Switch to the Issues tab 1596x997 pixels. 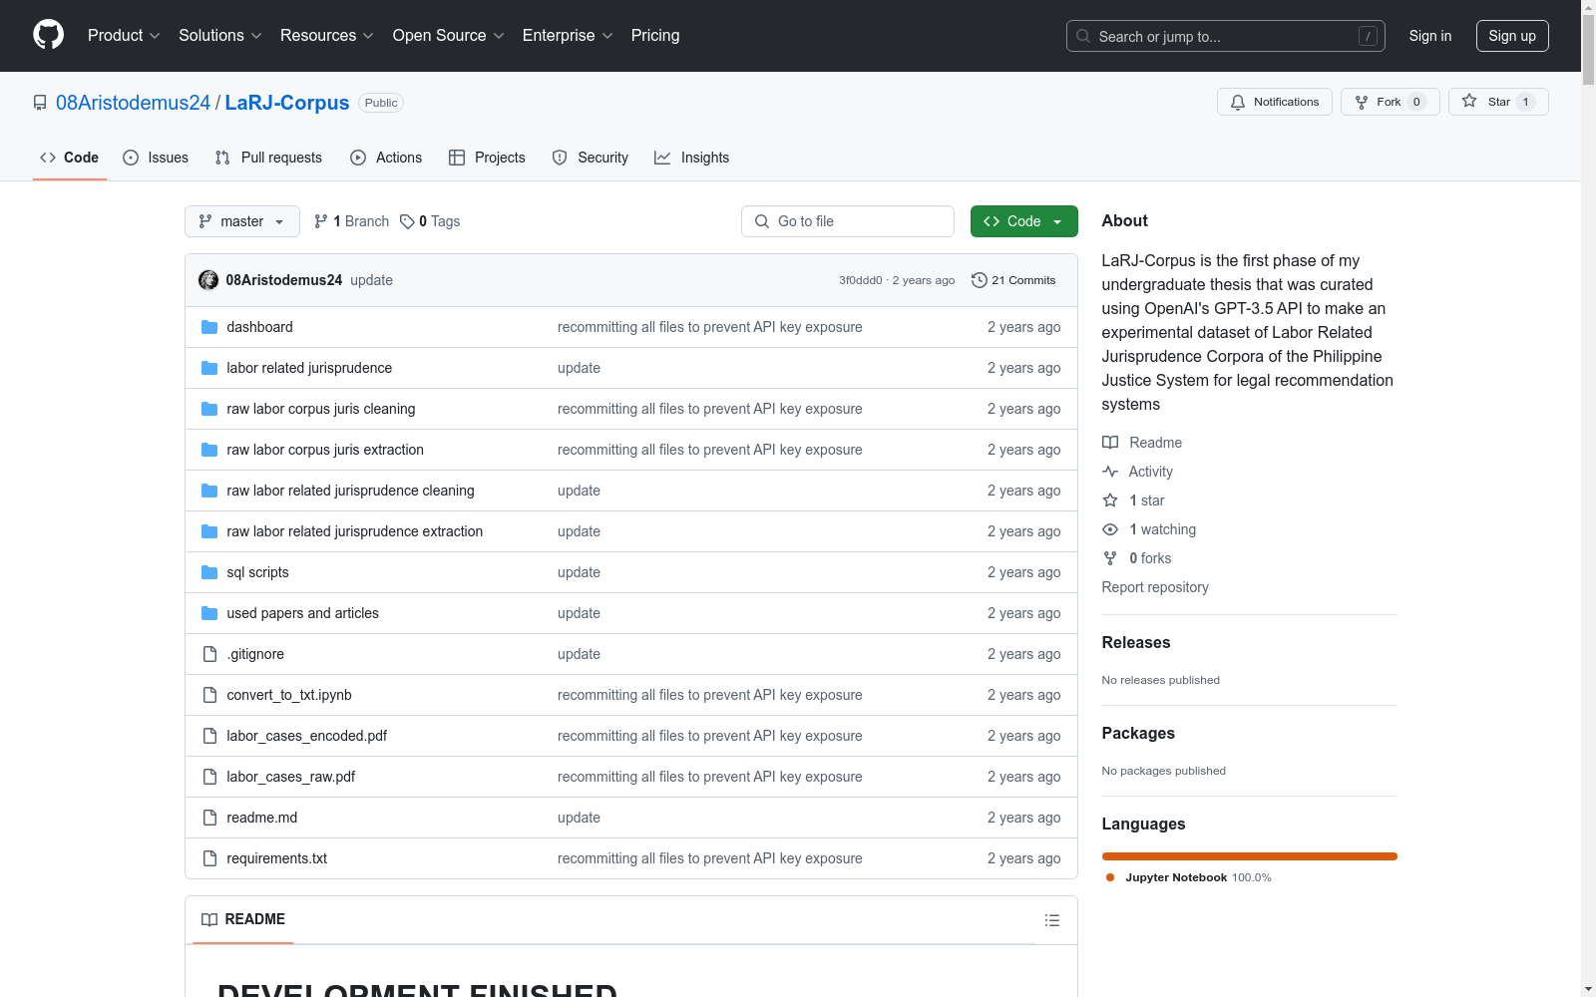156,158
